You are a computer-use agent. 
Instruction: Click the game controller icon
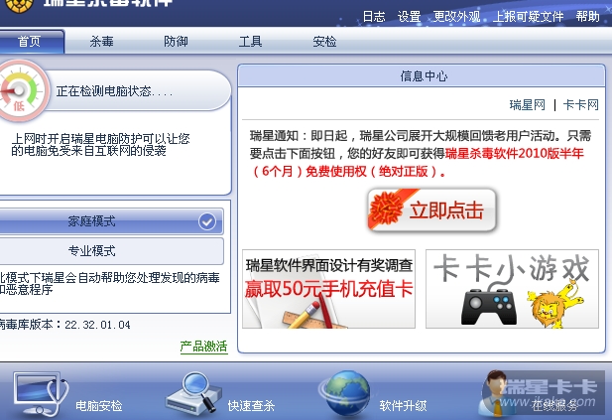489,307
